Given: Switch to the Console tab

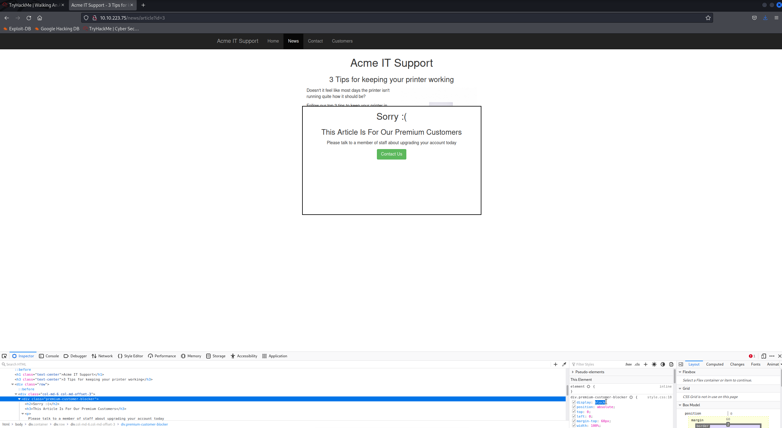Looking at the screenshot, I should coord(49,356).
